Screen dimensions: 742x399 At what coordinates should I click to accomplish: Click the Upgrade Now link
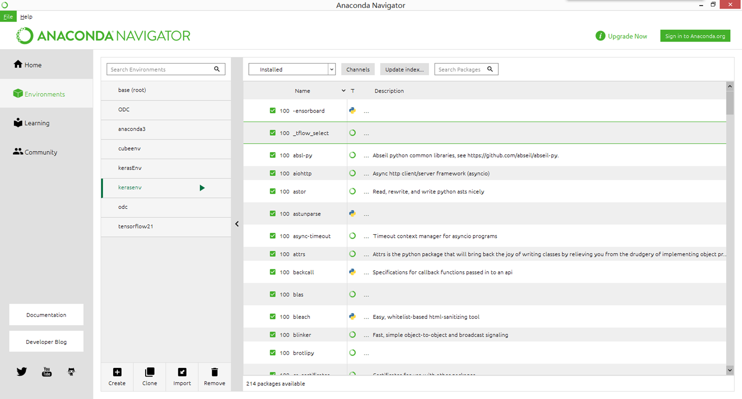[x=627, y=36]
